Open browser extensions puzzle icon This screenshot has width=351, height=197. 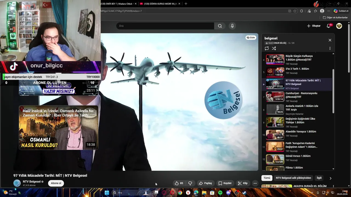[302, 11]
